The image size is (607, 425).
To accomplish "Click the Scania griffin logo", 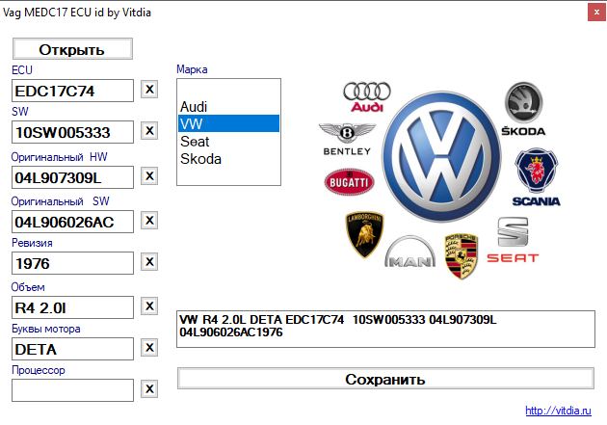I will tap(536, 176).
